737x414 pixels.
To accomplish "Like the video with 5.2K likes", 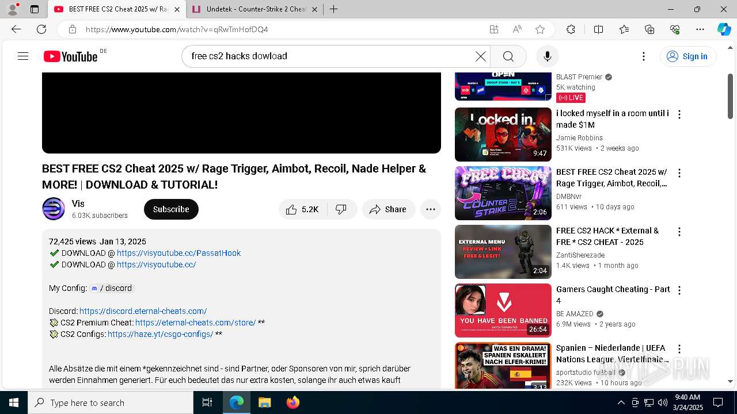I will click(x=303, y=209).
